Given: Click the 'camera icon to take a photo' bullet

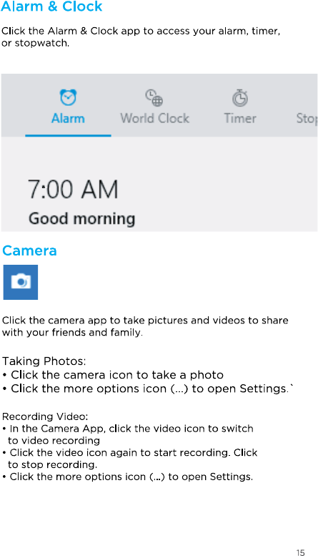Looking at the screenshot, I should (x=113, y=375).
